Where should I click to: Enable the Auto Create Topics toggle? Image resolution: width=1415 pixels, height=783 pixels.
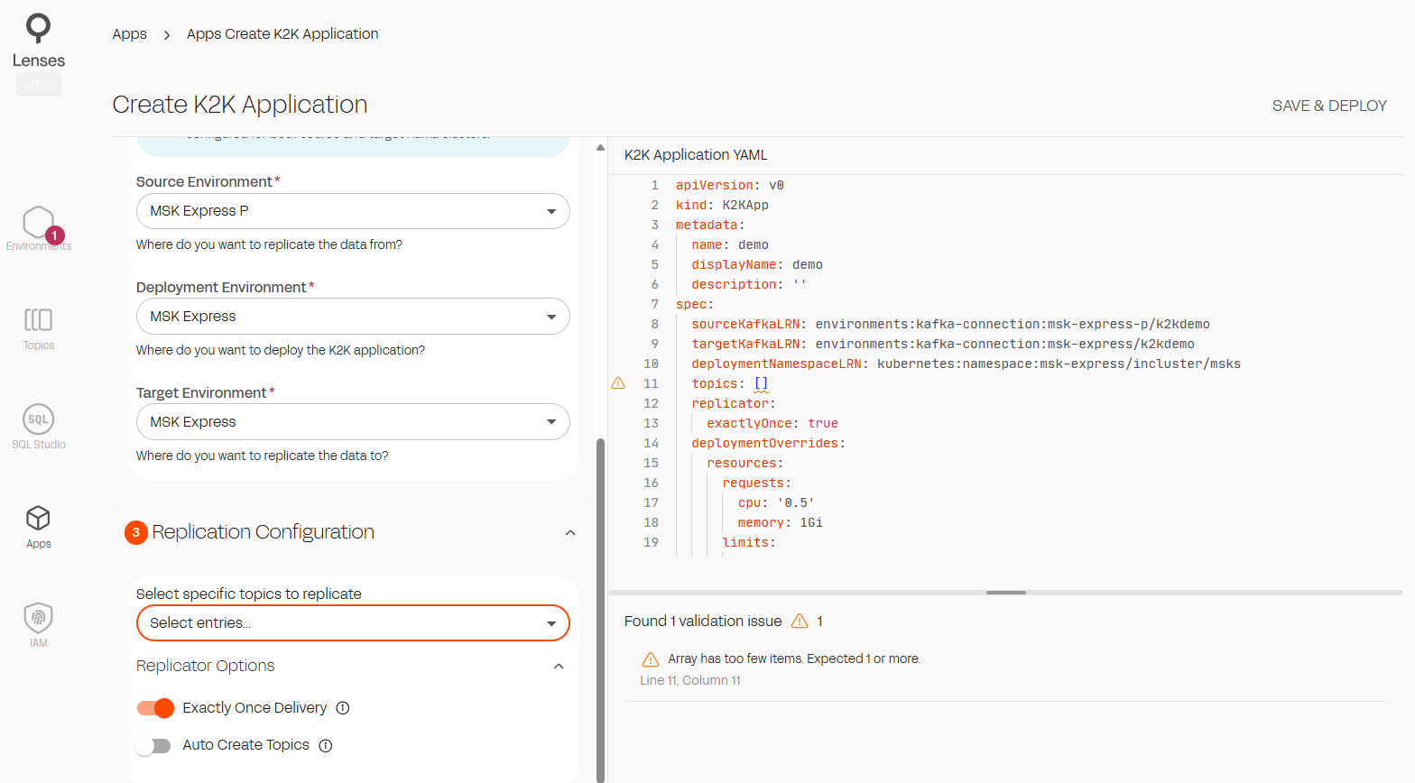153,746
